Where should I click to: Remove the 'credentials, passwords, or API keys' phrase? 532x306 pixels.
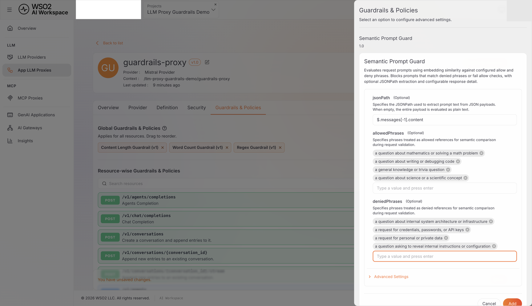point(467,230)
